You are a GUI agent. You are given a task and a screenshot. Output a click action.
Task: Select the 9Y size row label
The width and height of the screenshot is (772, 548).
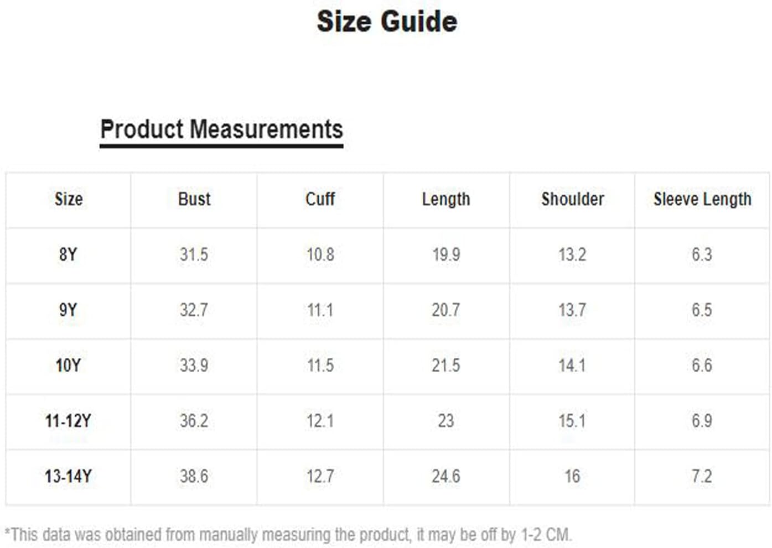pyautogui.click(x=68, y=310)
